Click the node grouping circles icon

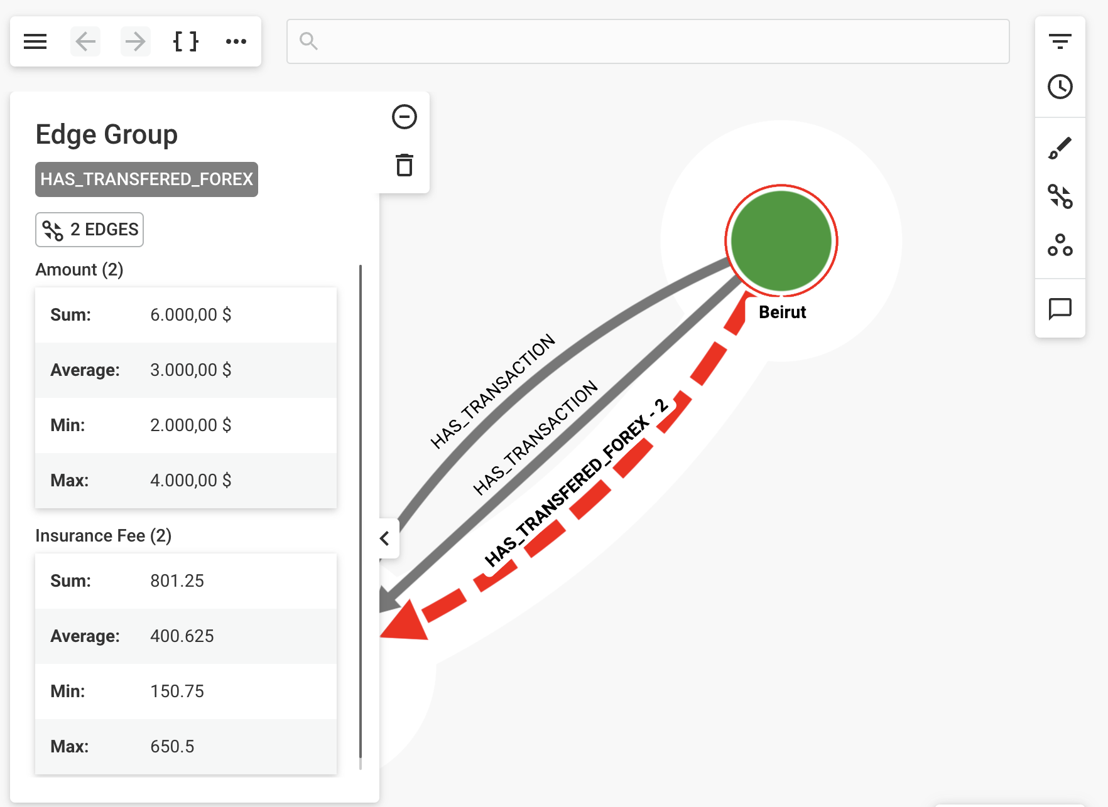(1060, 245)
